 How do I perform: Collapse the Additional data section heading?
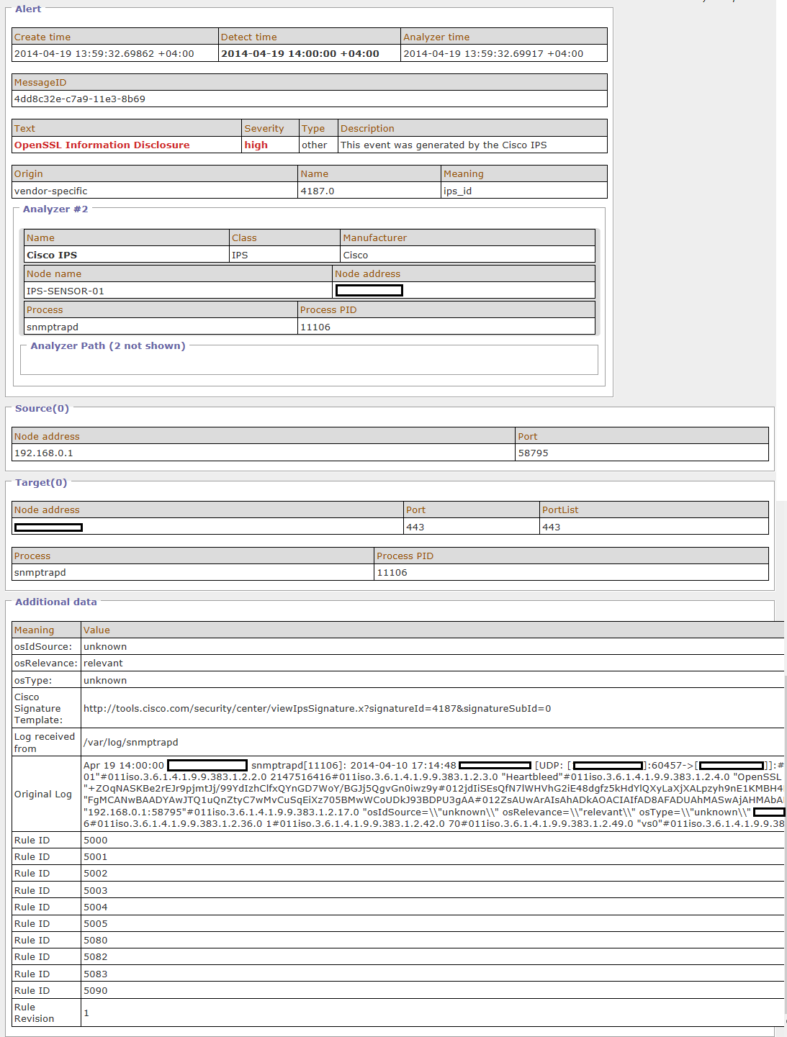point(56,602)
